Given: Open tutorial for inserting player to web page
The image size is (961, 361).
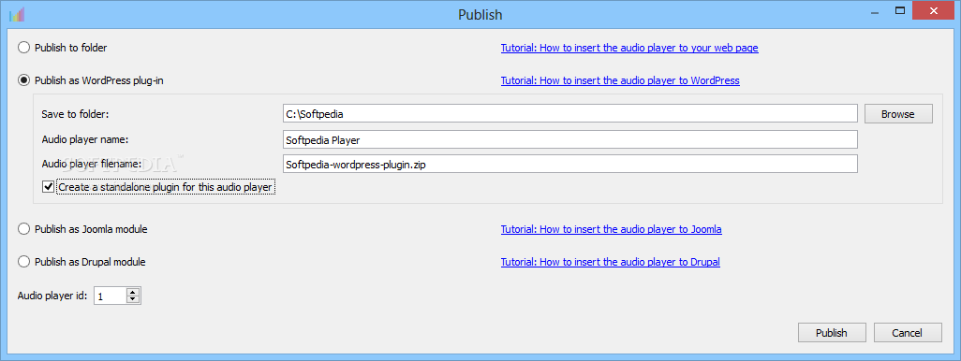Looking at the screenshot, I should pos(629,48).
